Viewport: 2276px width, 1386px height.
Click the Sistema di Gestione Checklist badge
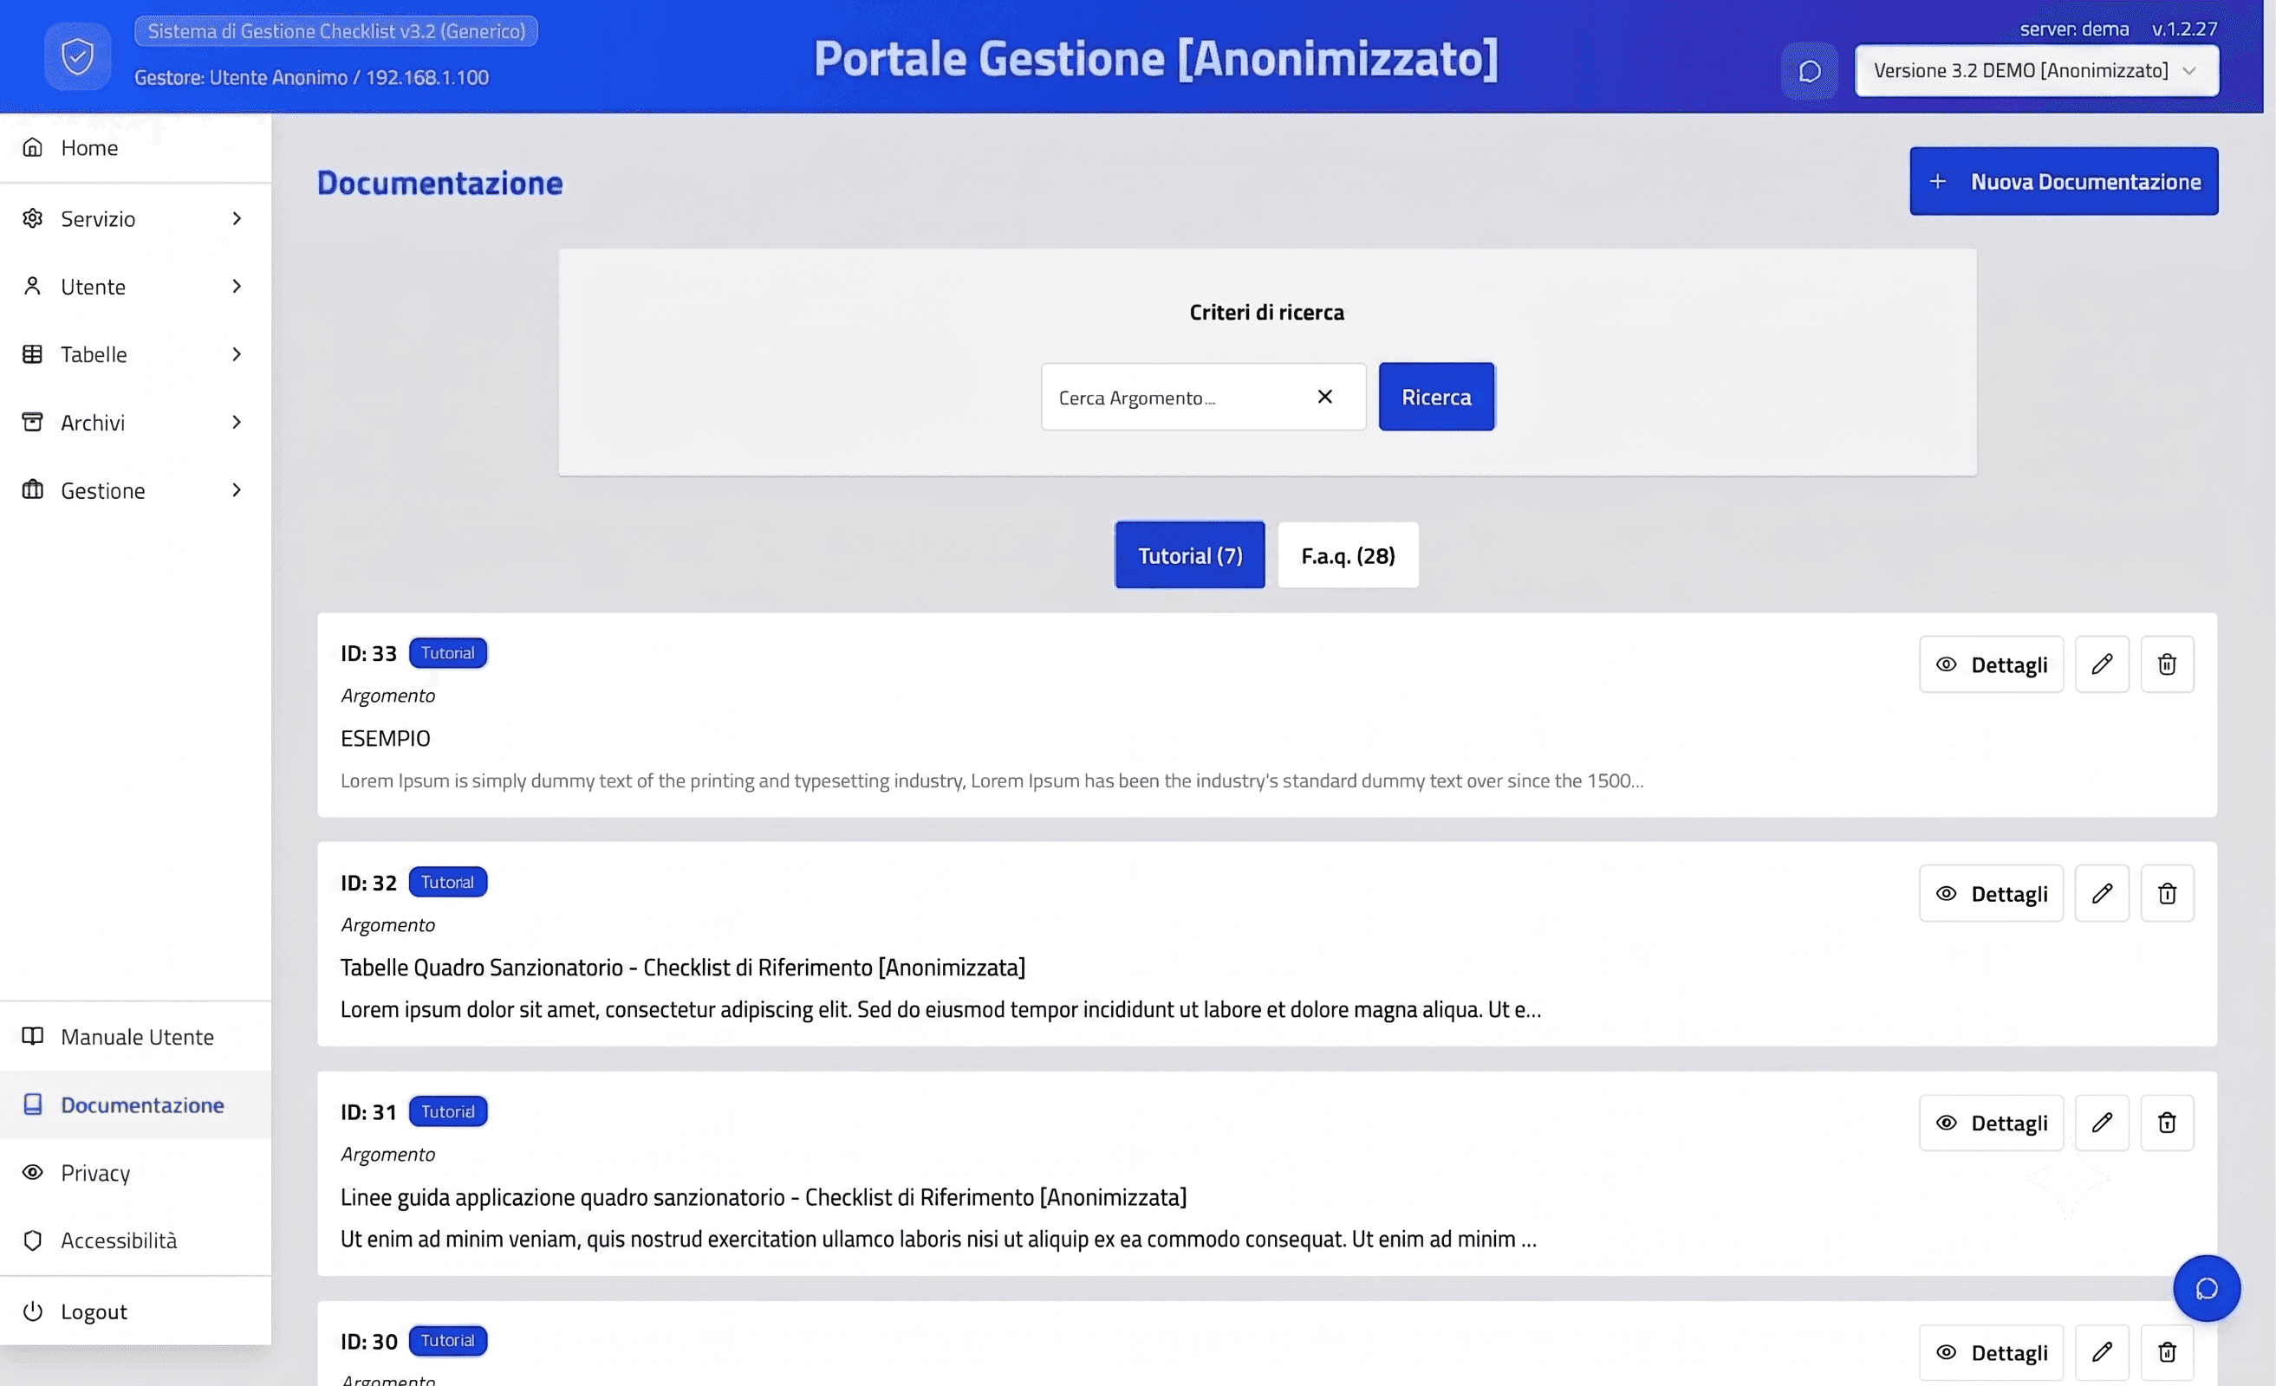(336, 30)
